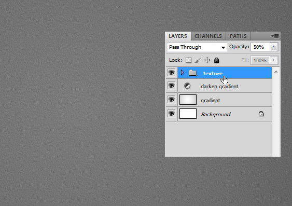Image resolution: width=292 pixels, height=206 pixels.
Task: Select the Background layer thumbnail
Action: click(188, 114)
